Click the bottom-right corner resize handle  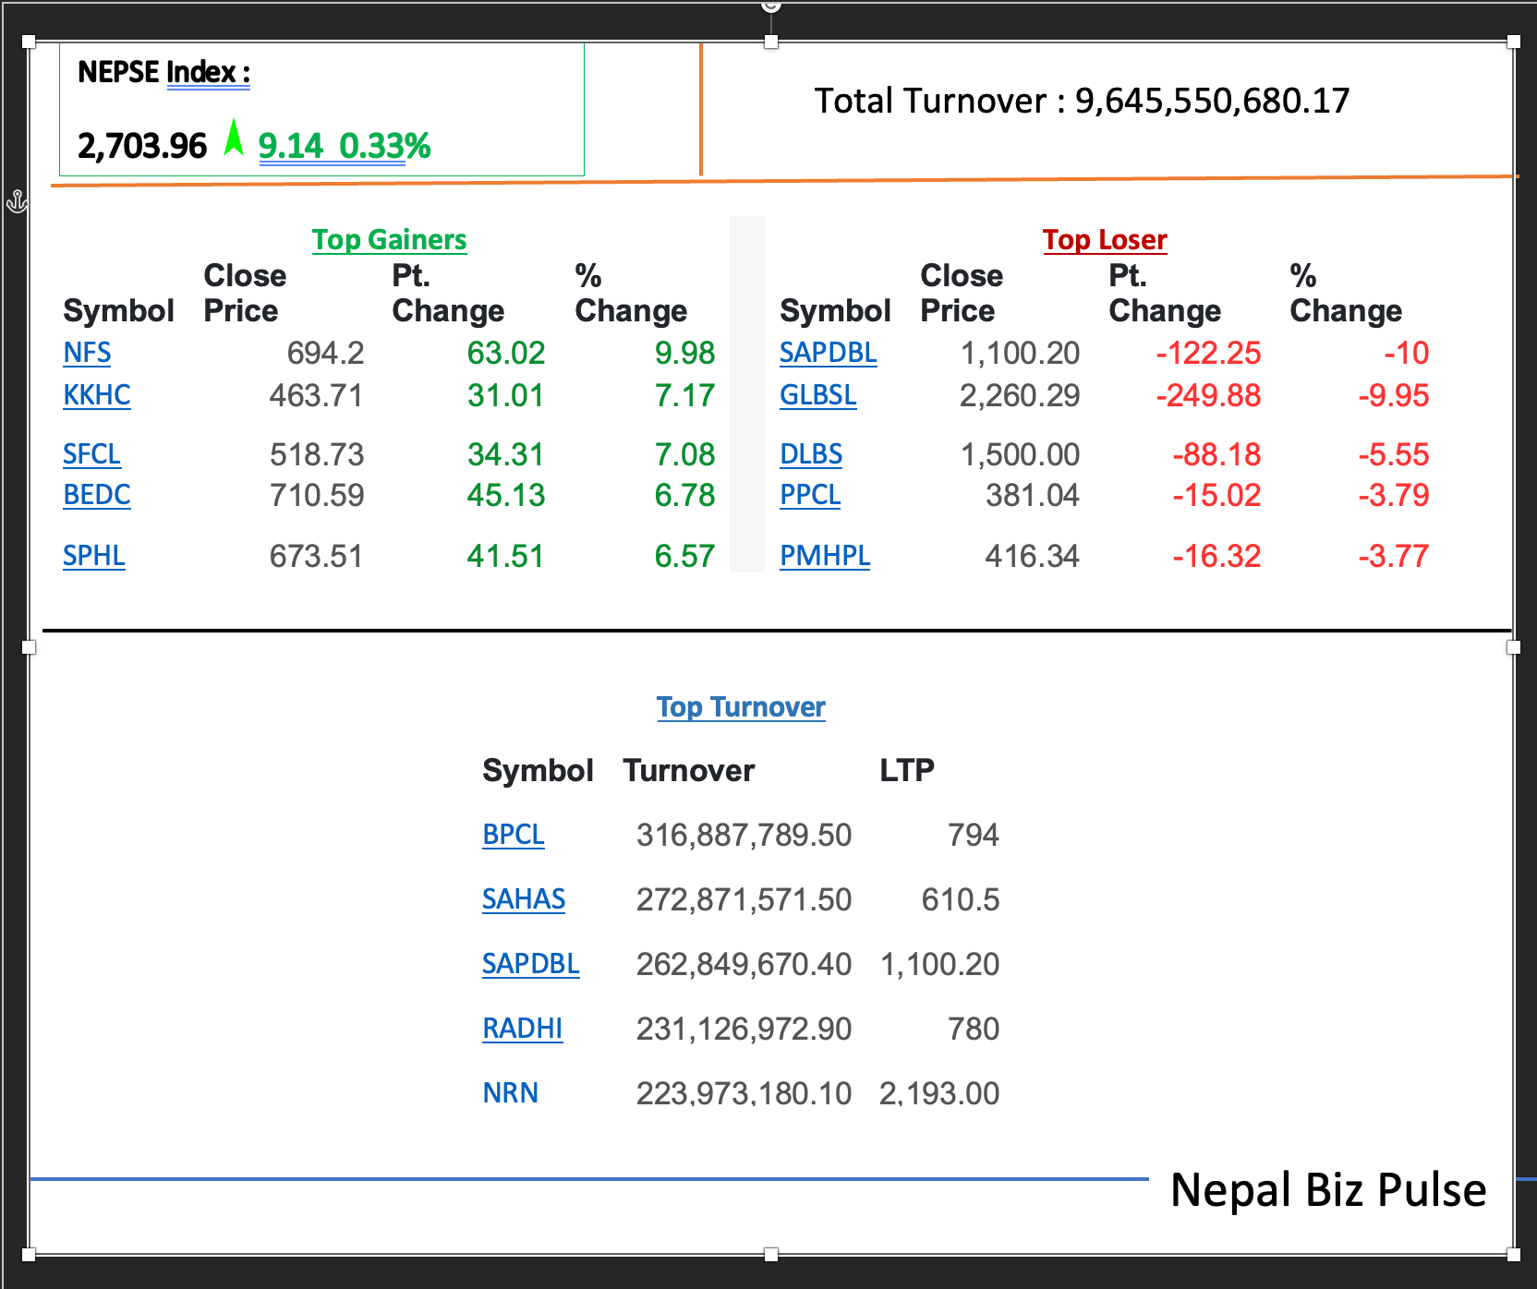pos(1513,1254)
